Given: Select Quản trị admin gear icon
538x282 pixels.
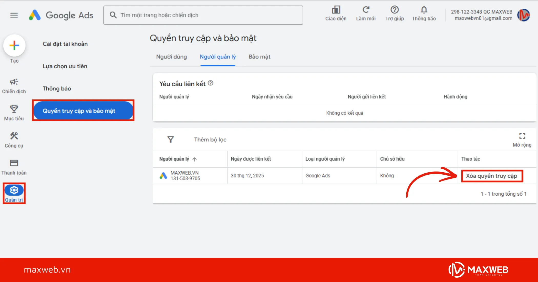Looking at the screenshot, I should (x=14, y=190).
